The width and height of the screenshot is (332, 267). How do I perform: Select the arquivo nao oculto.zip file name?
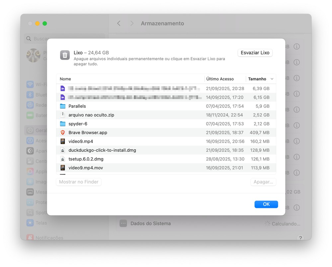click(91, 115)
